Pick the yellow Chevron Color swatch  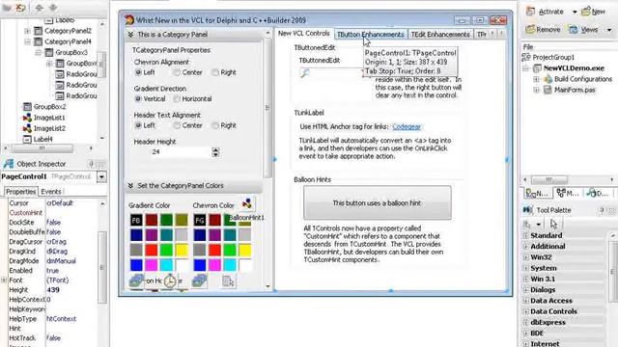(244, 250)
